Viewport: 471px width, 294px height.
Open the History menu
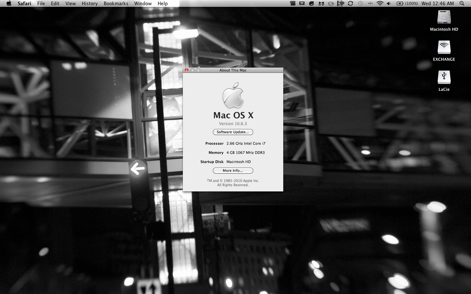point(90,3)
